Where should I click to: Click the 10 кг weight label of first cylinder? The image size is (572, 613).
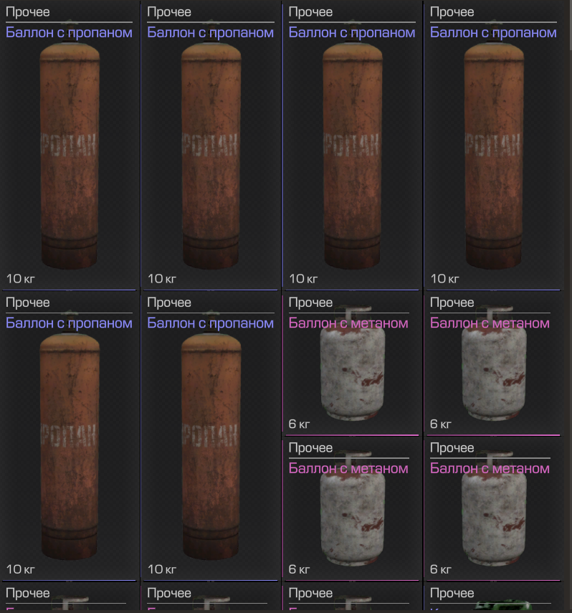20,279
